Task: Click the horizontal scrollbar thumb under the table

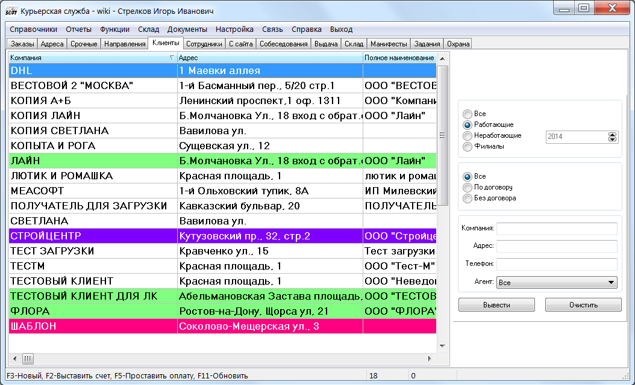Action: pyautogui.click(x=28, y=359)
